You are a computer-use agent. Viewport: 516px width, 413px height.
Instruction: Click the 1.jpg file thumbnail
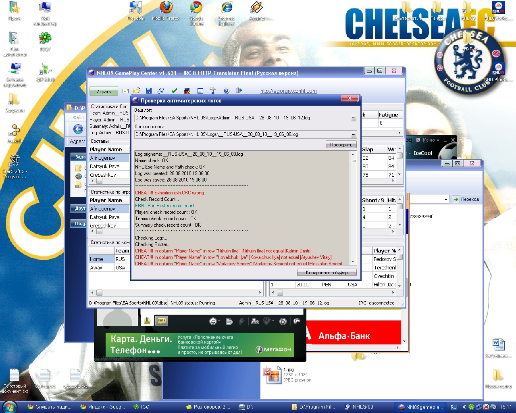[x=272, y=375]
